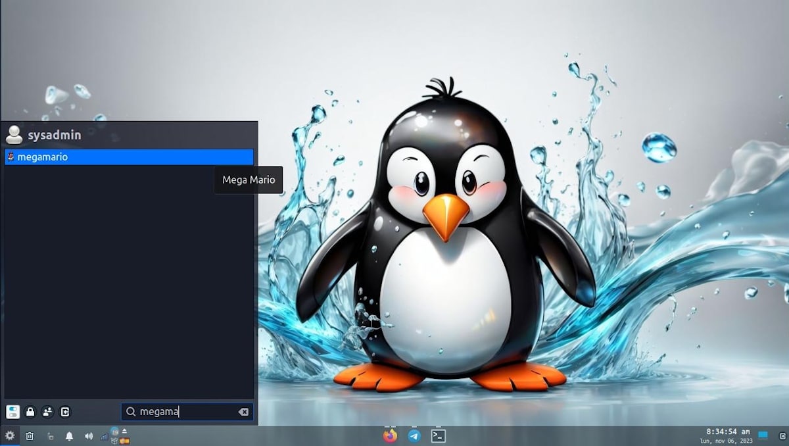
Task: Click the removable drive eject icon
Action: tap(125, 431)
